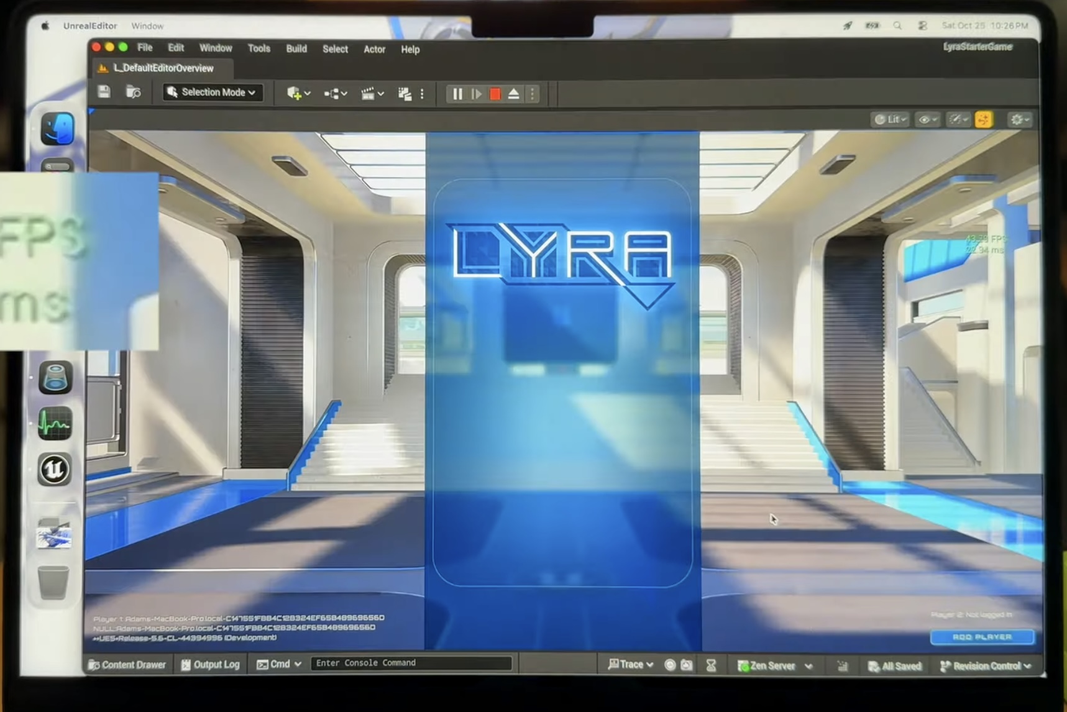The height and width of the screenshot is (712, 1067).
Task: Open the Output Log
Action: [210, 665]
